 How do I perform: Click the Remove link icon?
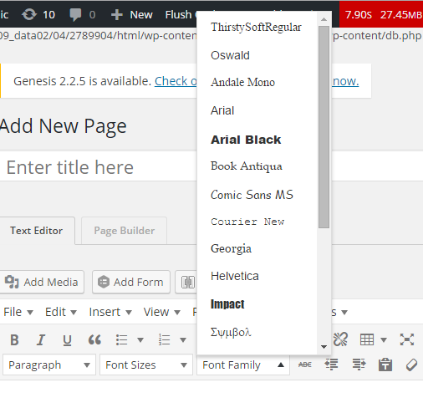pos(340,339)
